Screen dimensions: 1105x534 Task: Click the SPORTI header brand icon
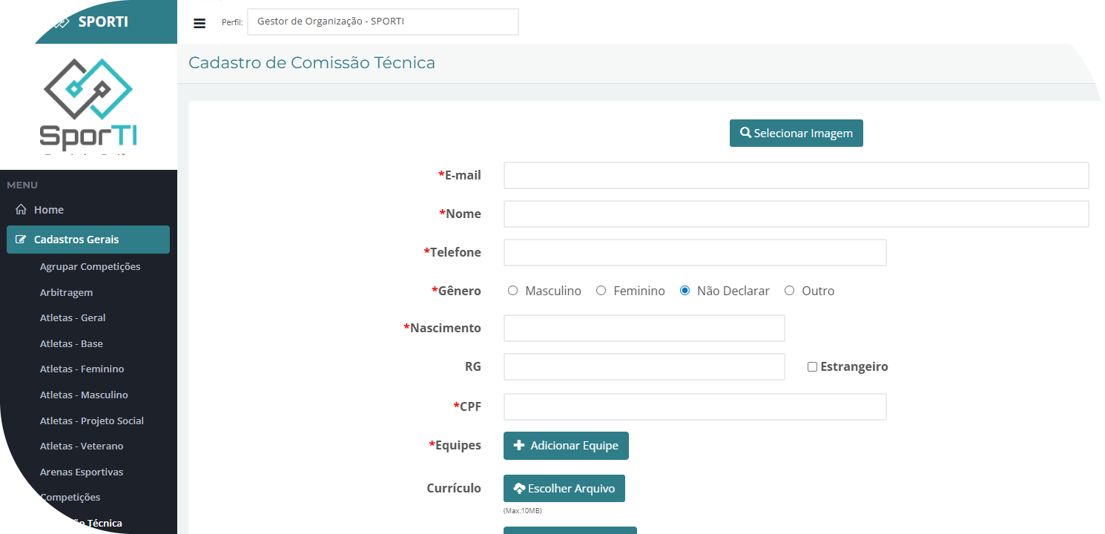(x=61, y=22)
